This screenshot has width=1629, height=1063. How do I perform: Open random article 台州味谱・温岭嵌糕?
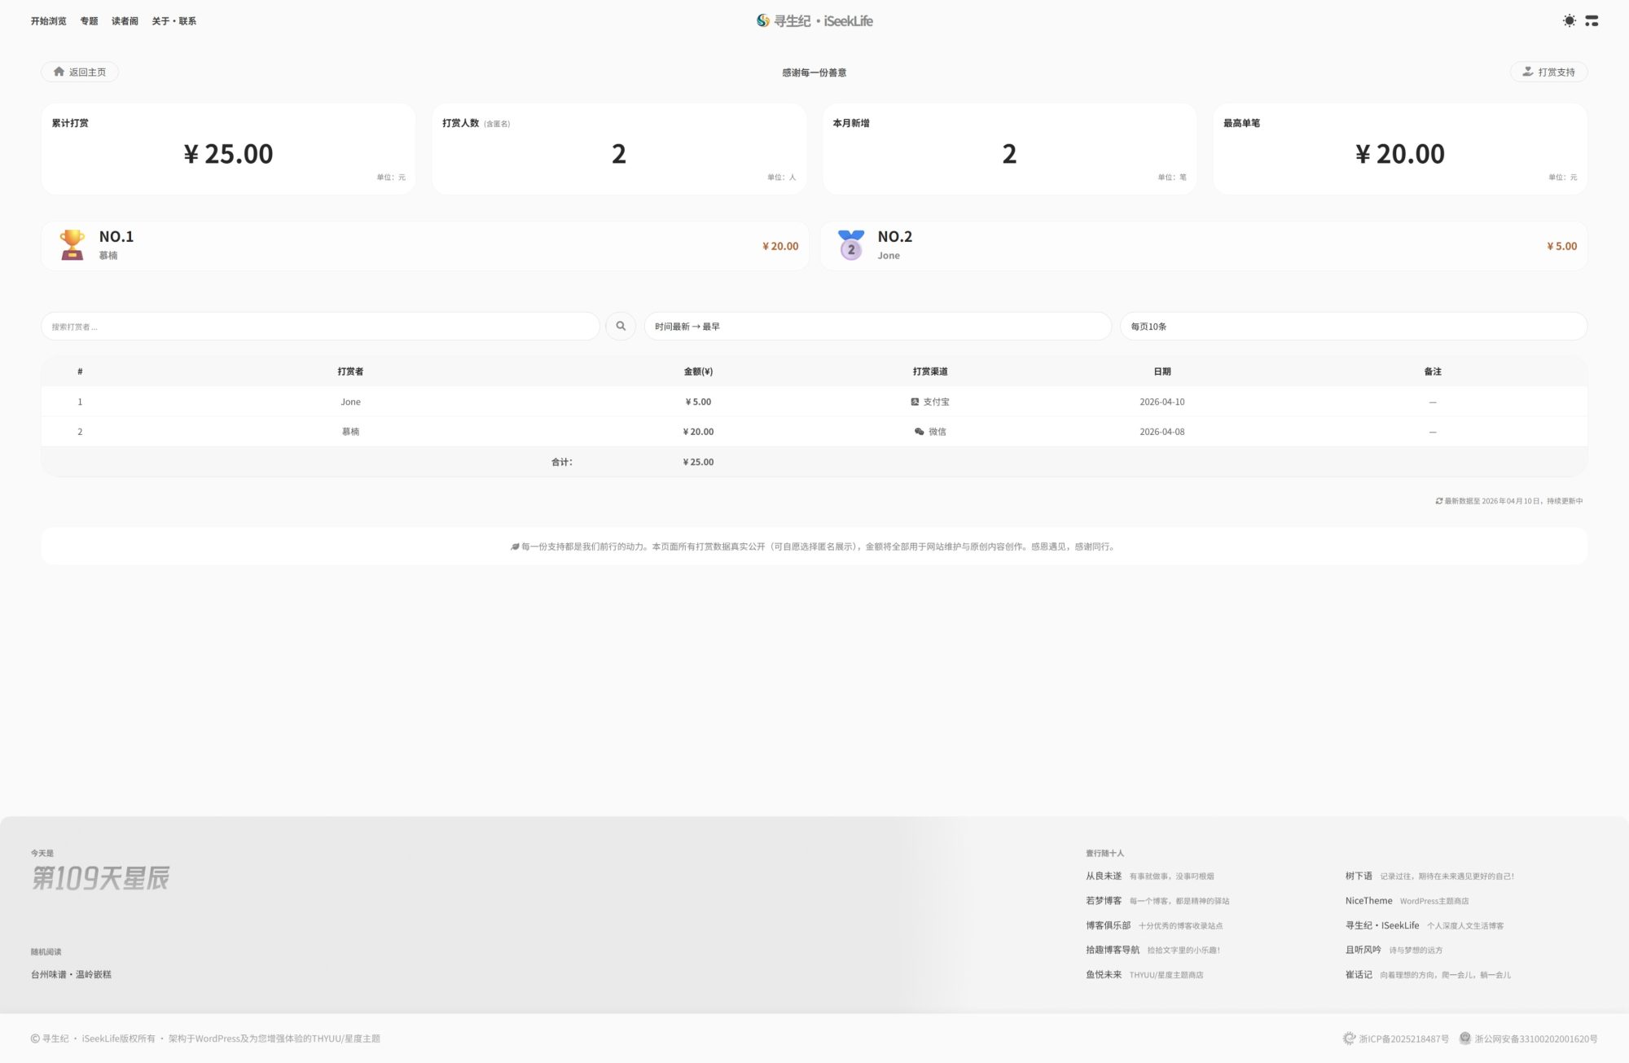71,974
